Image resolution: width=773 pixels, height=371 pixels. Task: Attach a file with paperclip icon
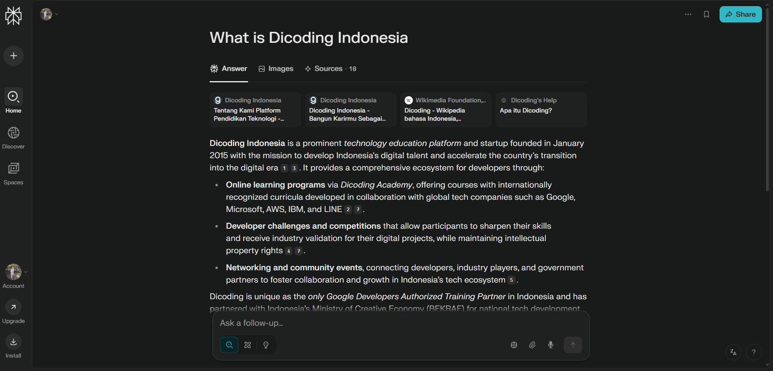(x=532, y=345)
